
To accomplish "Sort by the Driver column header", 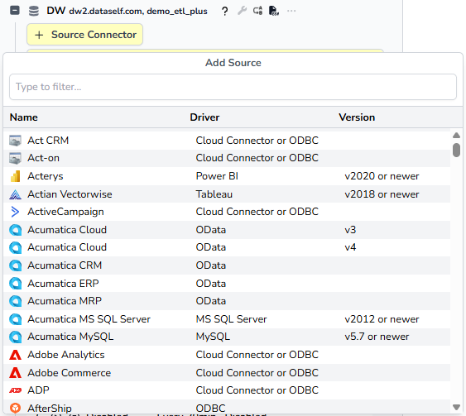I will 204,117.
